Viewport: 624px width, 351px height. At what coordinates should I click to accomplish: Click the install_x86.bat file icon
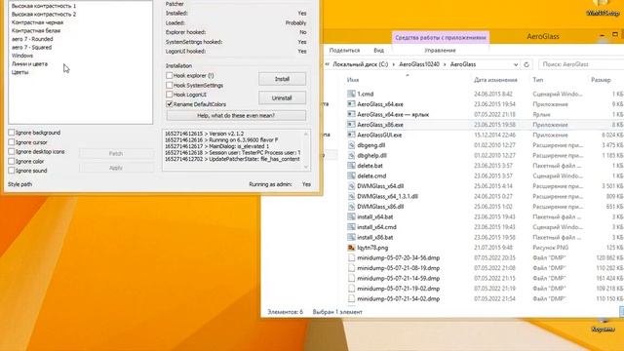pyautogui.click(x=351, y=237)
